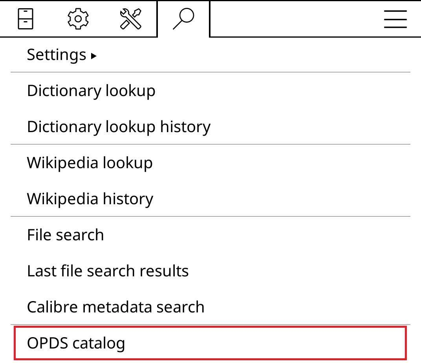The image size is (421, 363).
Task: Open the wrench and screwdriver tools tab
Action: [x=130, y=19]
